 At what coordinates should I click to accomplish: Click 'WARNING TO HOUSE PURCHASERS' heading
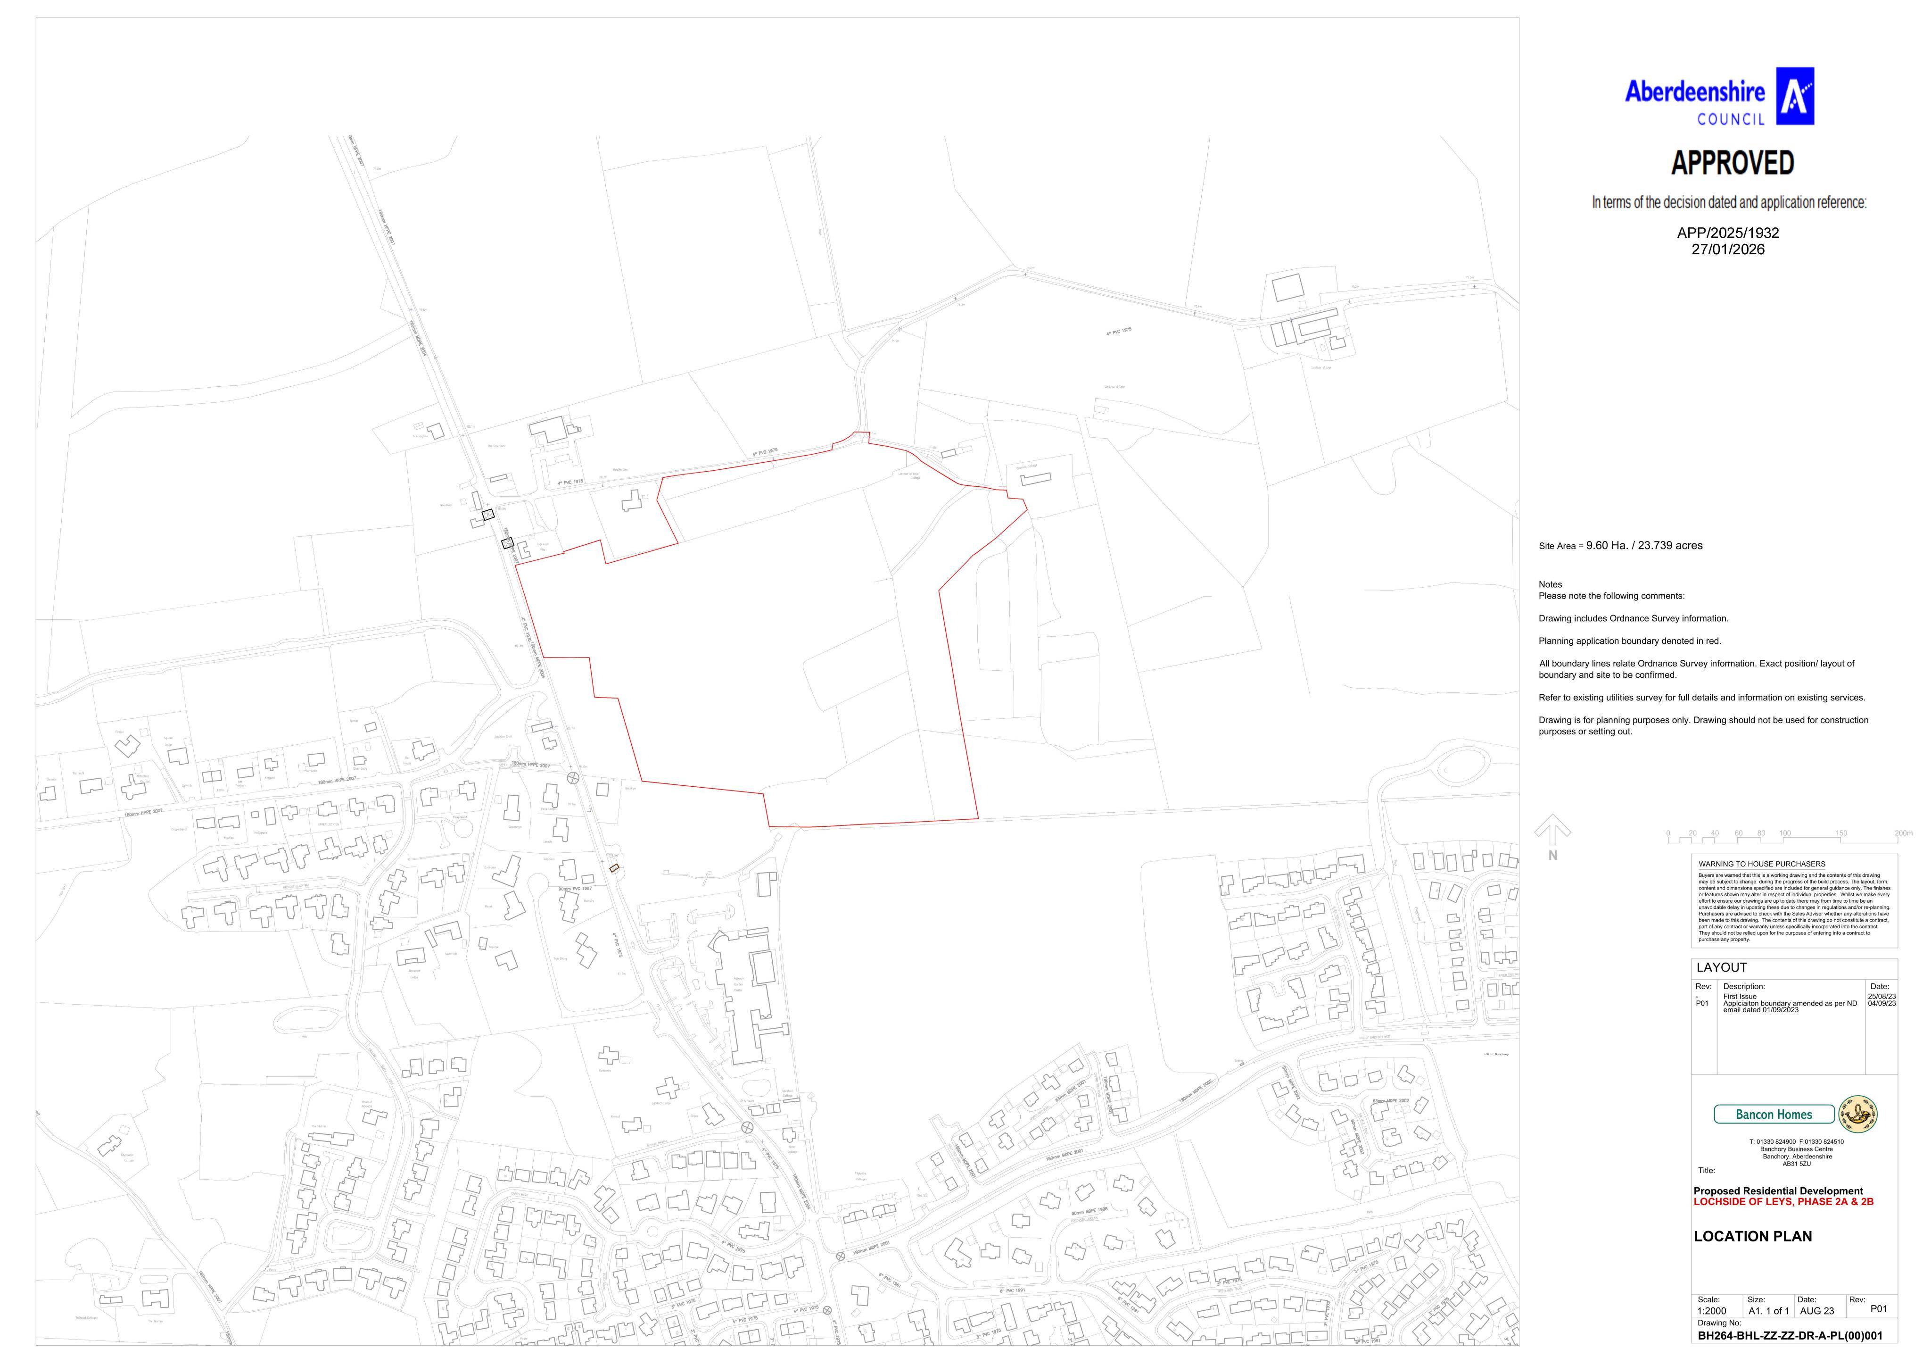(1761, 864)
